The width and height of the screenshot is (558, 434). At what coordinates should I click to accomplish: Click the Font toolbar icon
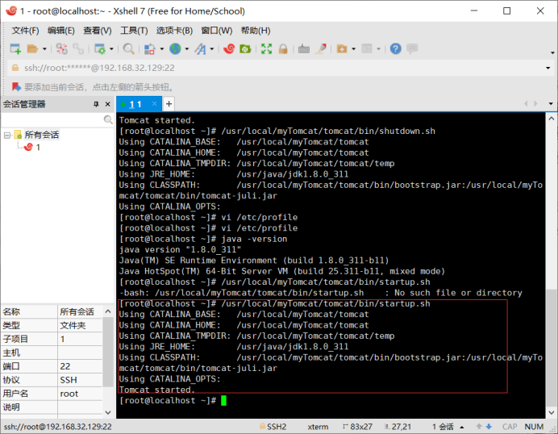click(x=200, y=48)
